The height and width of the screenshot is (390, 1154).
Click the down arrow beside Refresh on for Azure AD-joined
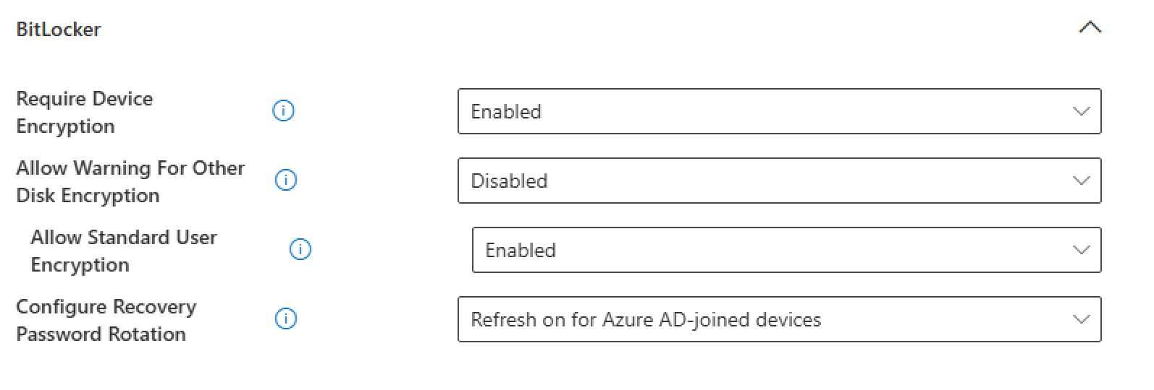point(1081,319)
